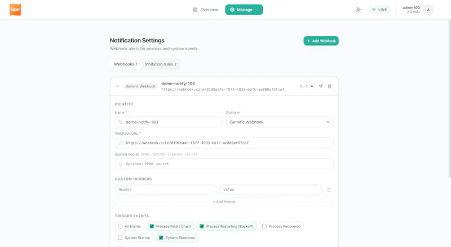Check the All Events checkbox
This screenshot has height=247, width=451.
click(x=120, y=226)
